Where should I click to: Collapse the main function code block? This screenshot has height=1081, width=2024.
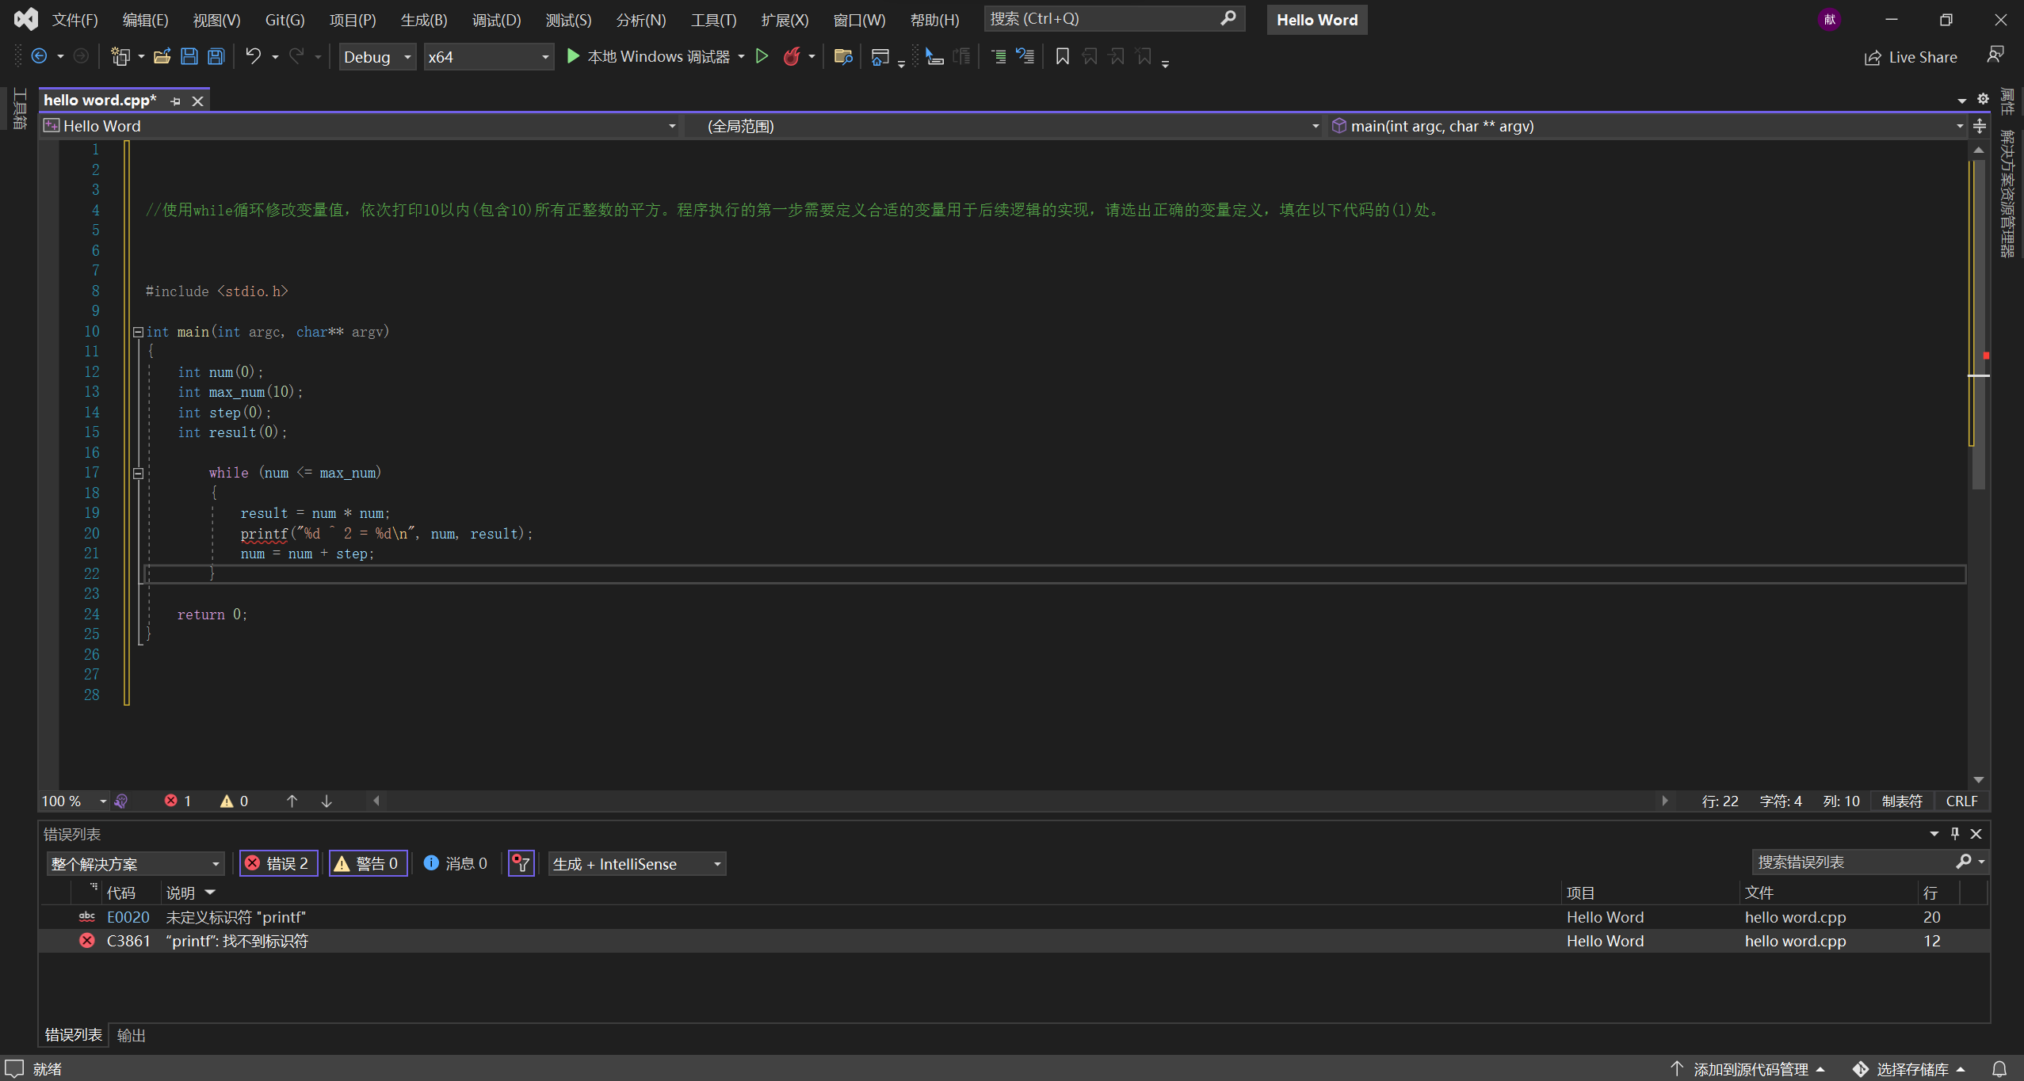[x=138, y=333]
